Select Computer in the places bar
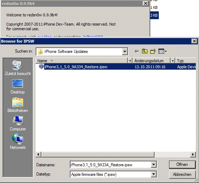This screenshot has width=199, height=183. point(18,123)
